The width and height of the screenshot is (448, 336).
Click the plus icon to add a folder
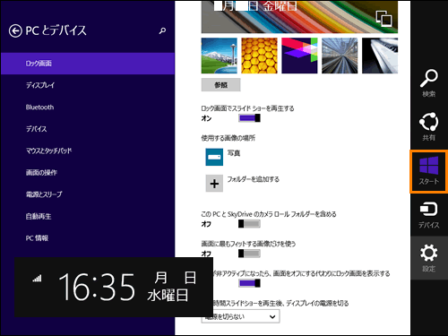point(214,184)
